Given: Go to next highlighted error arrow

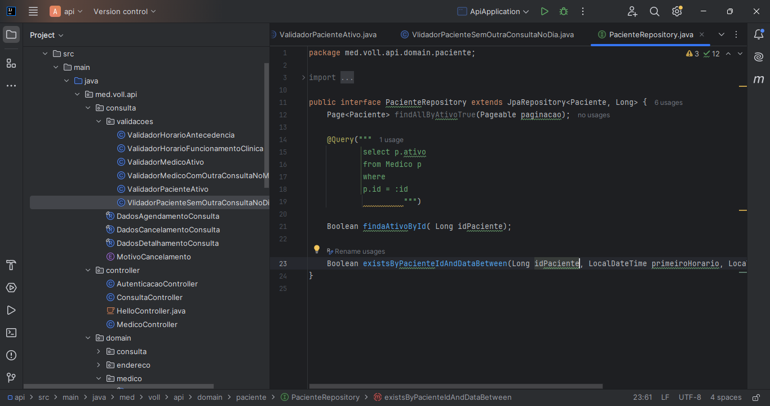Looking at the screenshot, I should [x=740, y=54].
